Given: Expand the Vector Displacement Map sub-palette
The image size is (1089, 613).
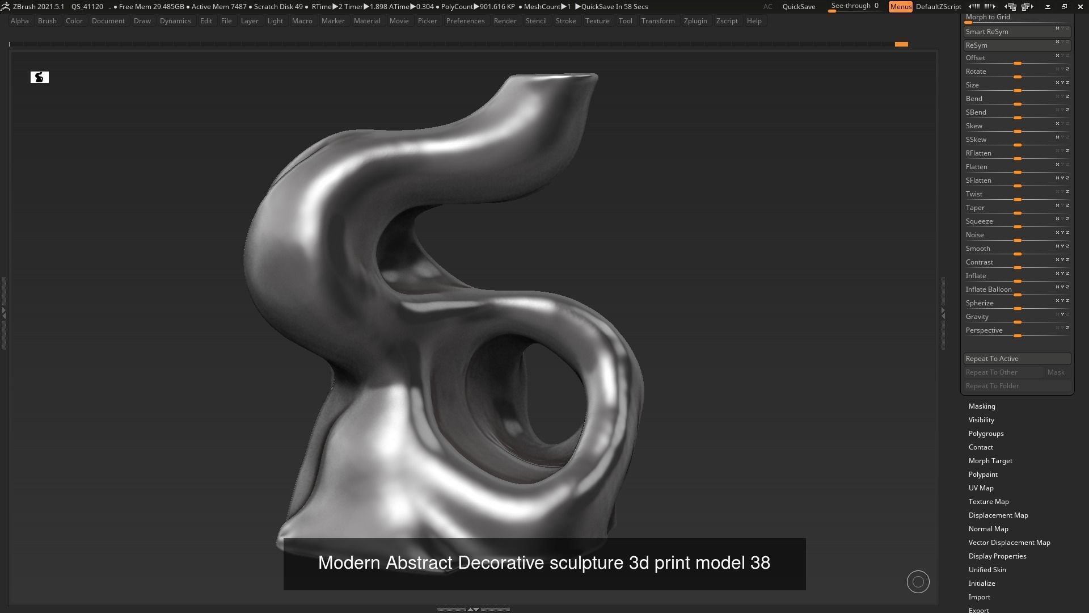Looking at the screenshot, I should tap(1009, 543).
